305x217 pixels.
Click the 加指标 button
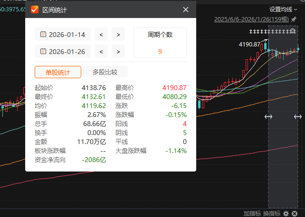[251, 214]
